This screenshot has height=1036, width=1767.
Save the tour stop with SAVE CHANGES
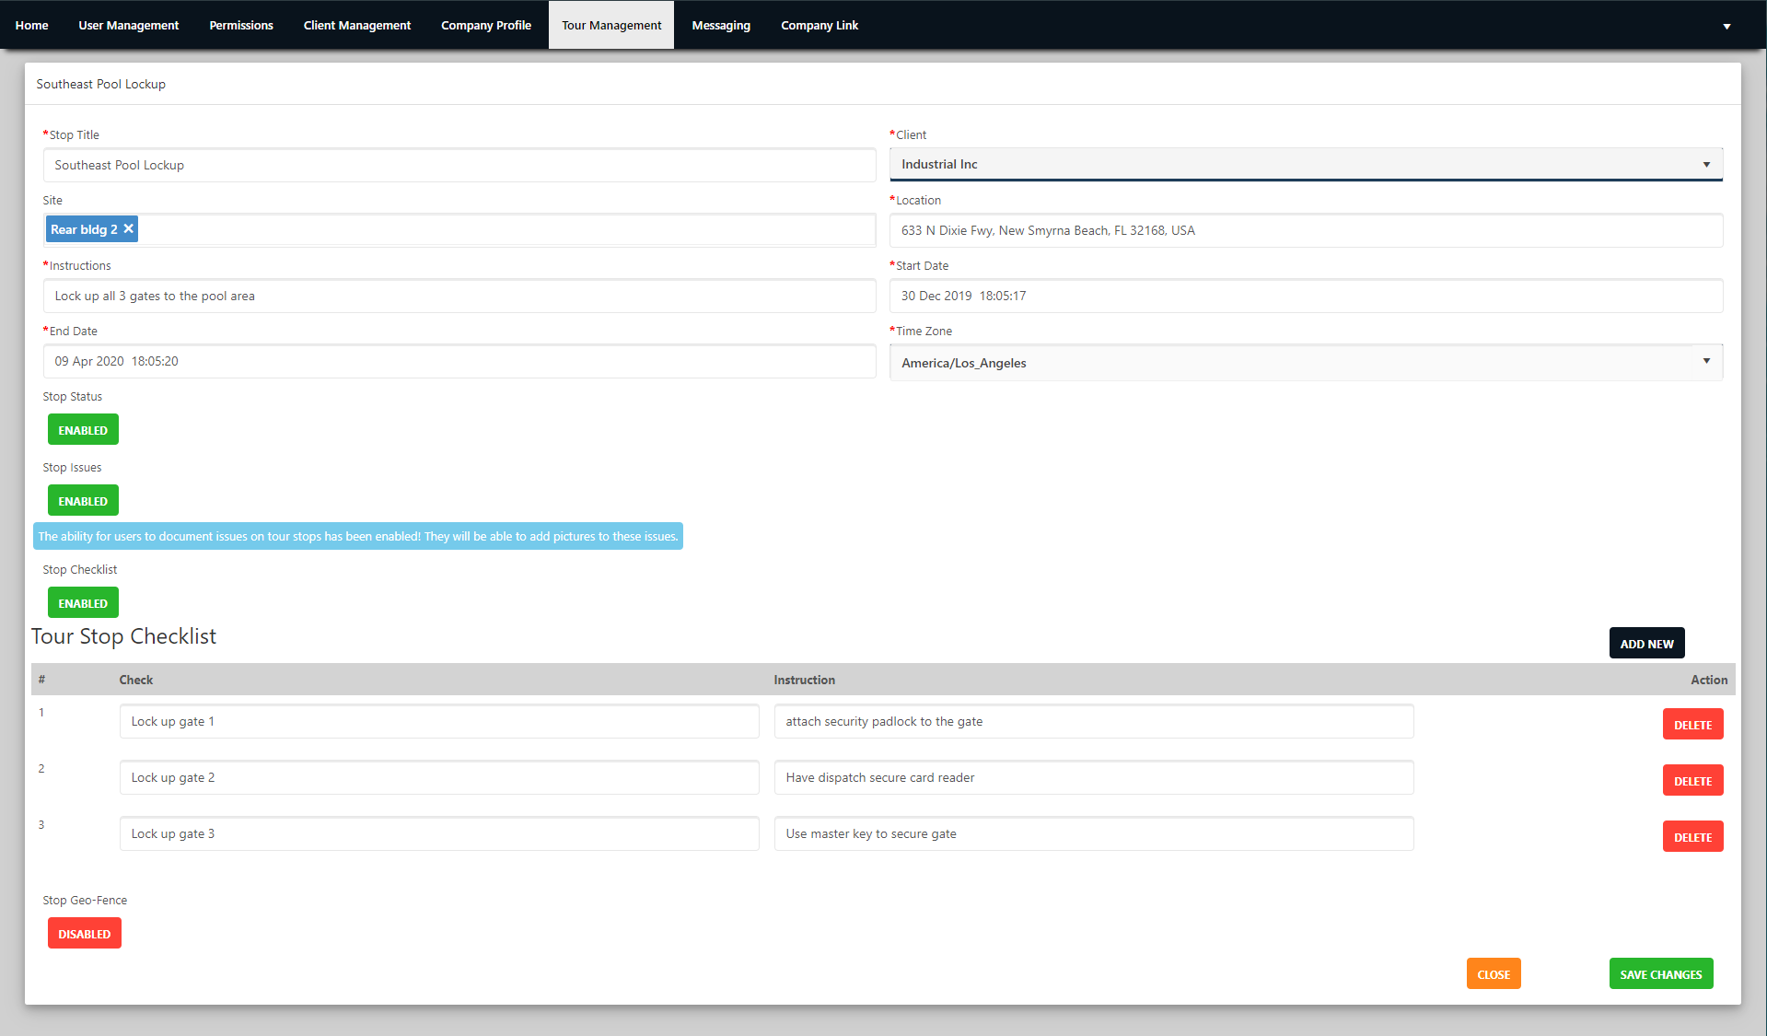pos(1661,974)
